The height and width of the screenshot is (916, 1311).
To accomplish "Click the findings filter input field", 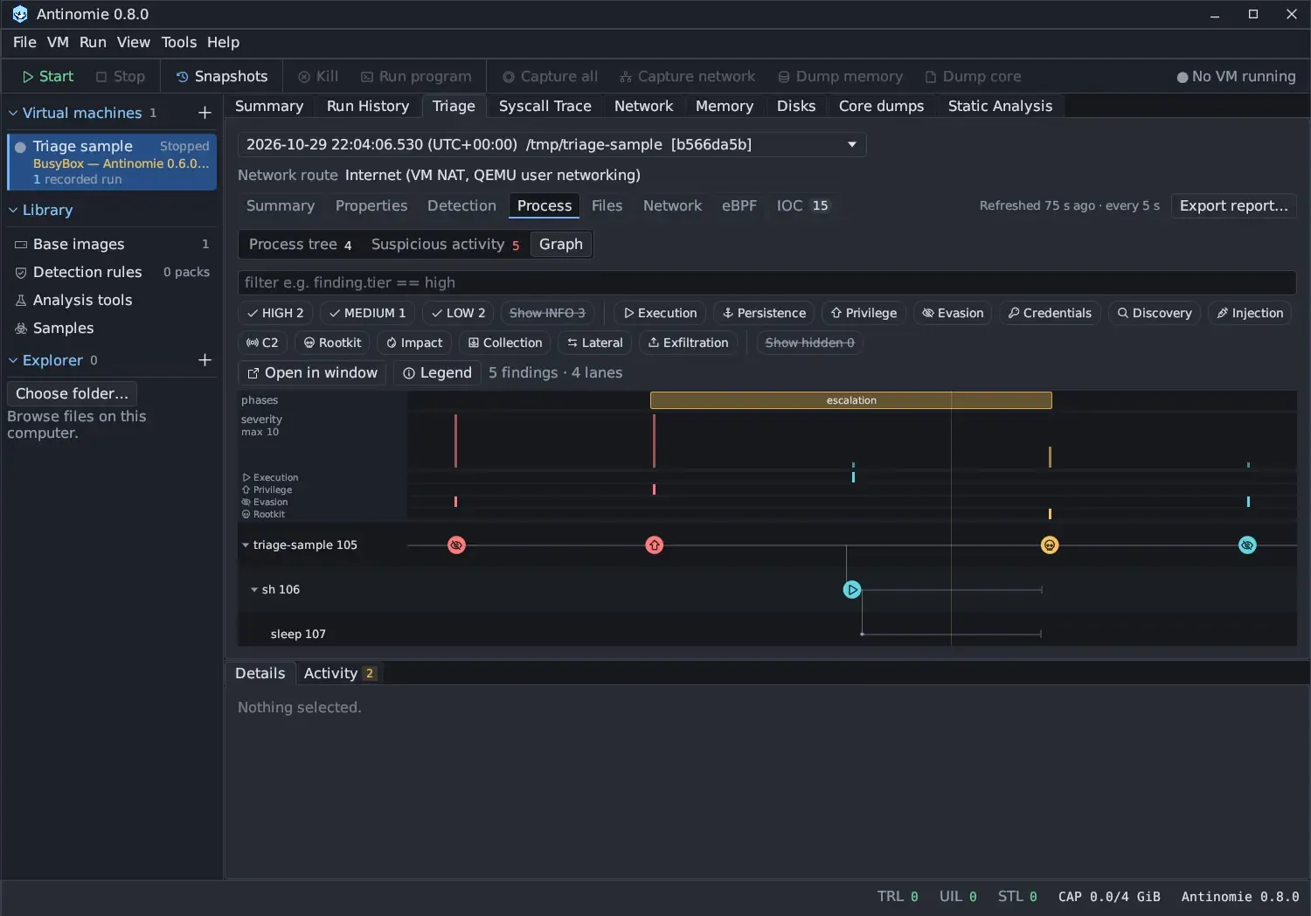I will coord(766,282).
